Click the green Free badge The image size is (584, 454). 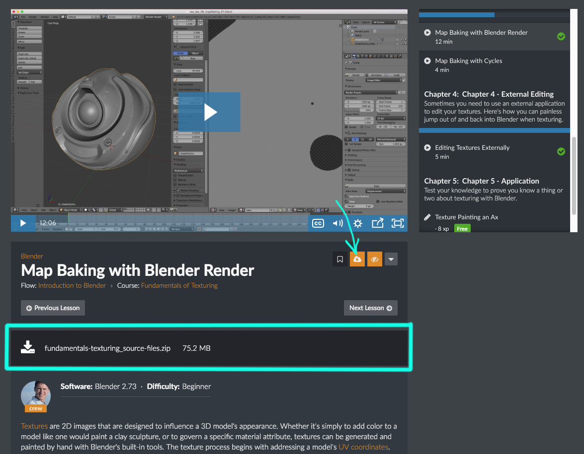pyautogui.click(x=462, y=228)
